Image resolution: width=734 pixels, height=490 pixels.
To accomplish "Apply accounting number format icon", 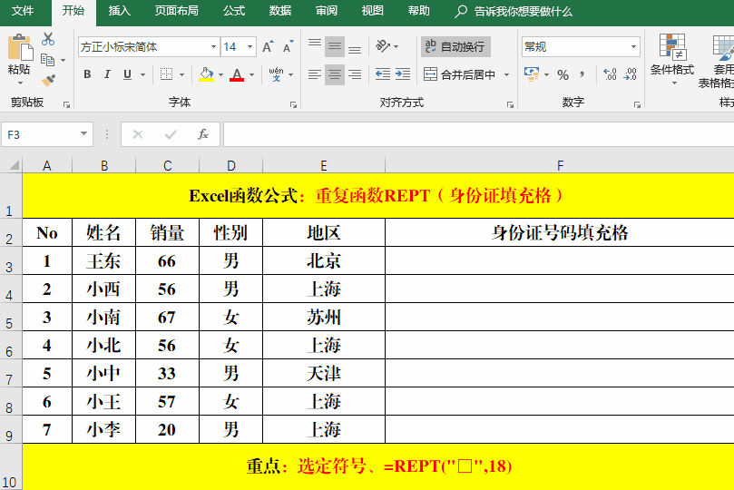I will point(532,73).
